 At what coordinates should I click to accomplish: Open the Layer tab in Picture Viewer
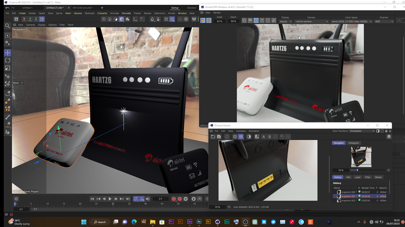tap(357, 177)
